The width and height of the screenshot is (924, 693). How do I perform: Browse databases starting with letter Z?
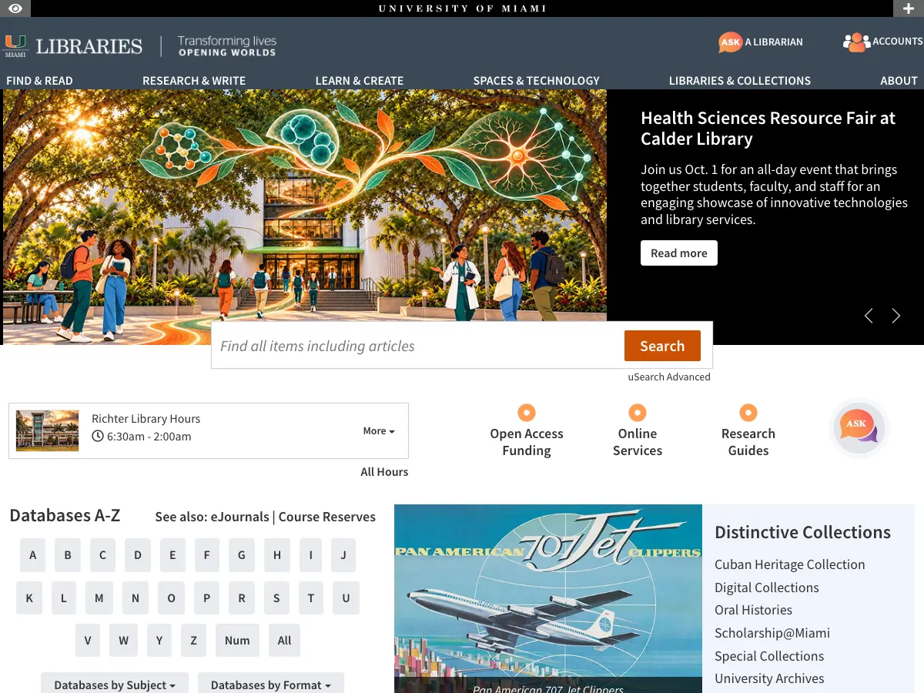(194, 641)
